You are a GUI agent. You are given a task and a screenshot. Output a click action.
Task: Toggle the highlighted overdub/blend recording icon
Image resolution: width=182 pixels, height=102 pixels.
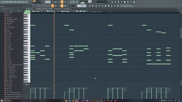pos(62,2)
